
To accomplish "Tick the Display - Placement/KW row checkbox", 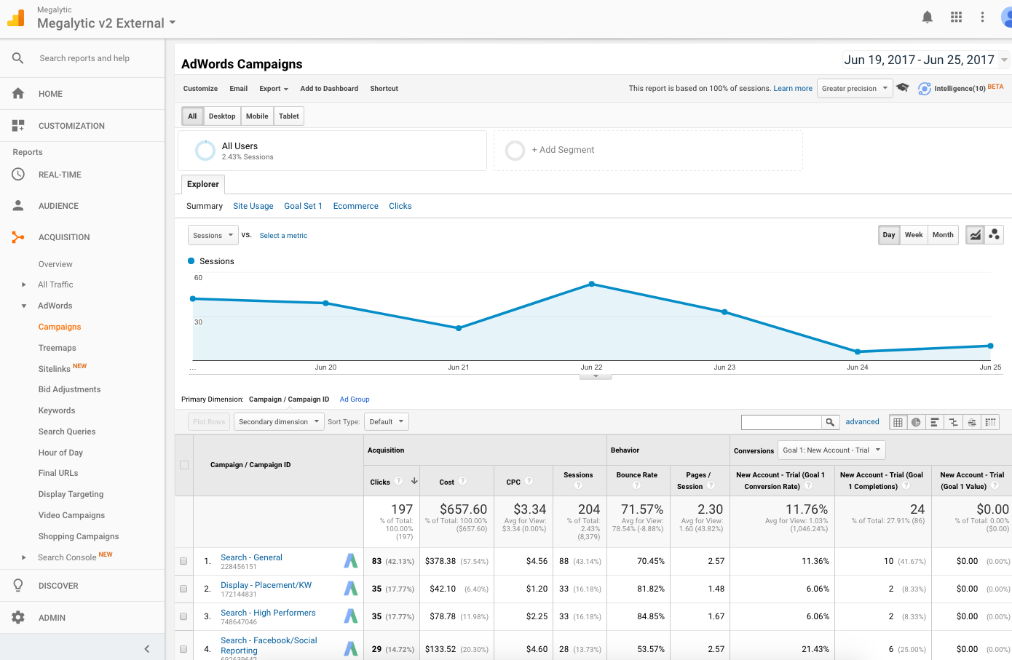I will pos(183,589).
